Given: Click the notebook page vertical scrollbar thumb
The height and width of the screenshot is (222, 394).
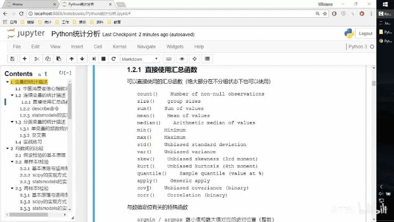Looking at the screenshot, I should coord(373,83).
